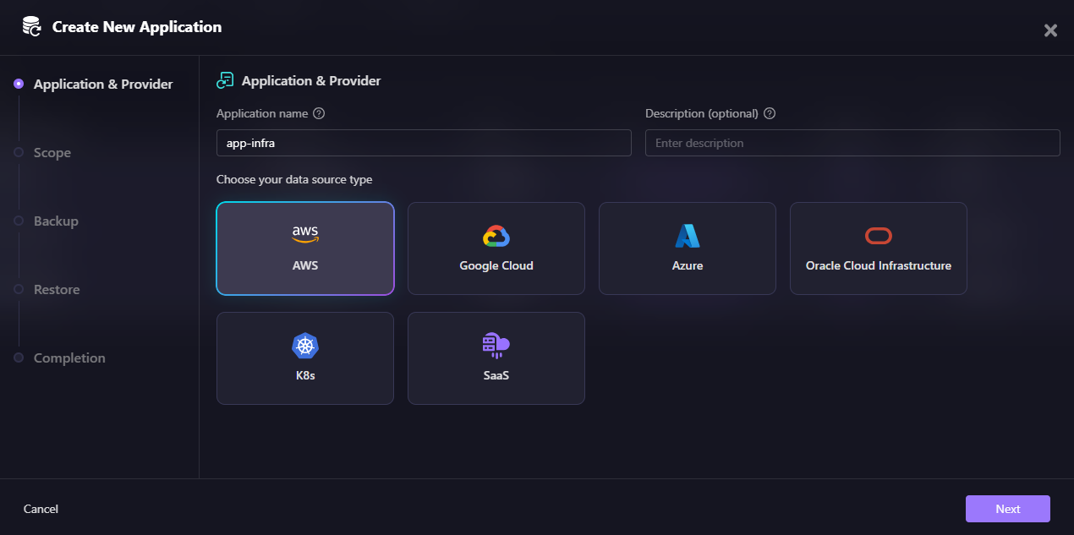Click the Application & Provider section header icon
Viewport: 1074px width, 535px height.
coord(225,81)
